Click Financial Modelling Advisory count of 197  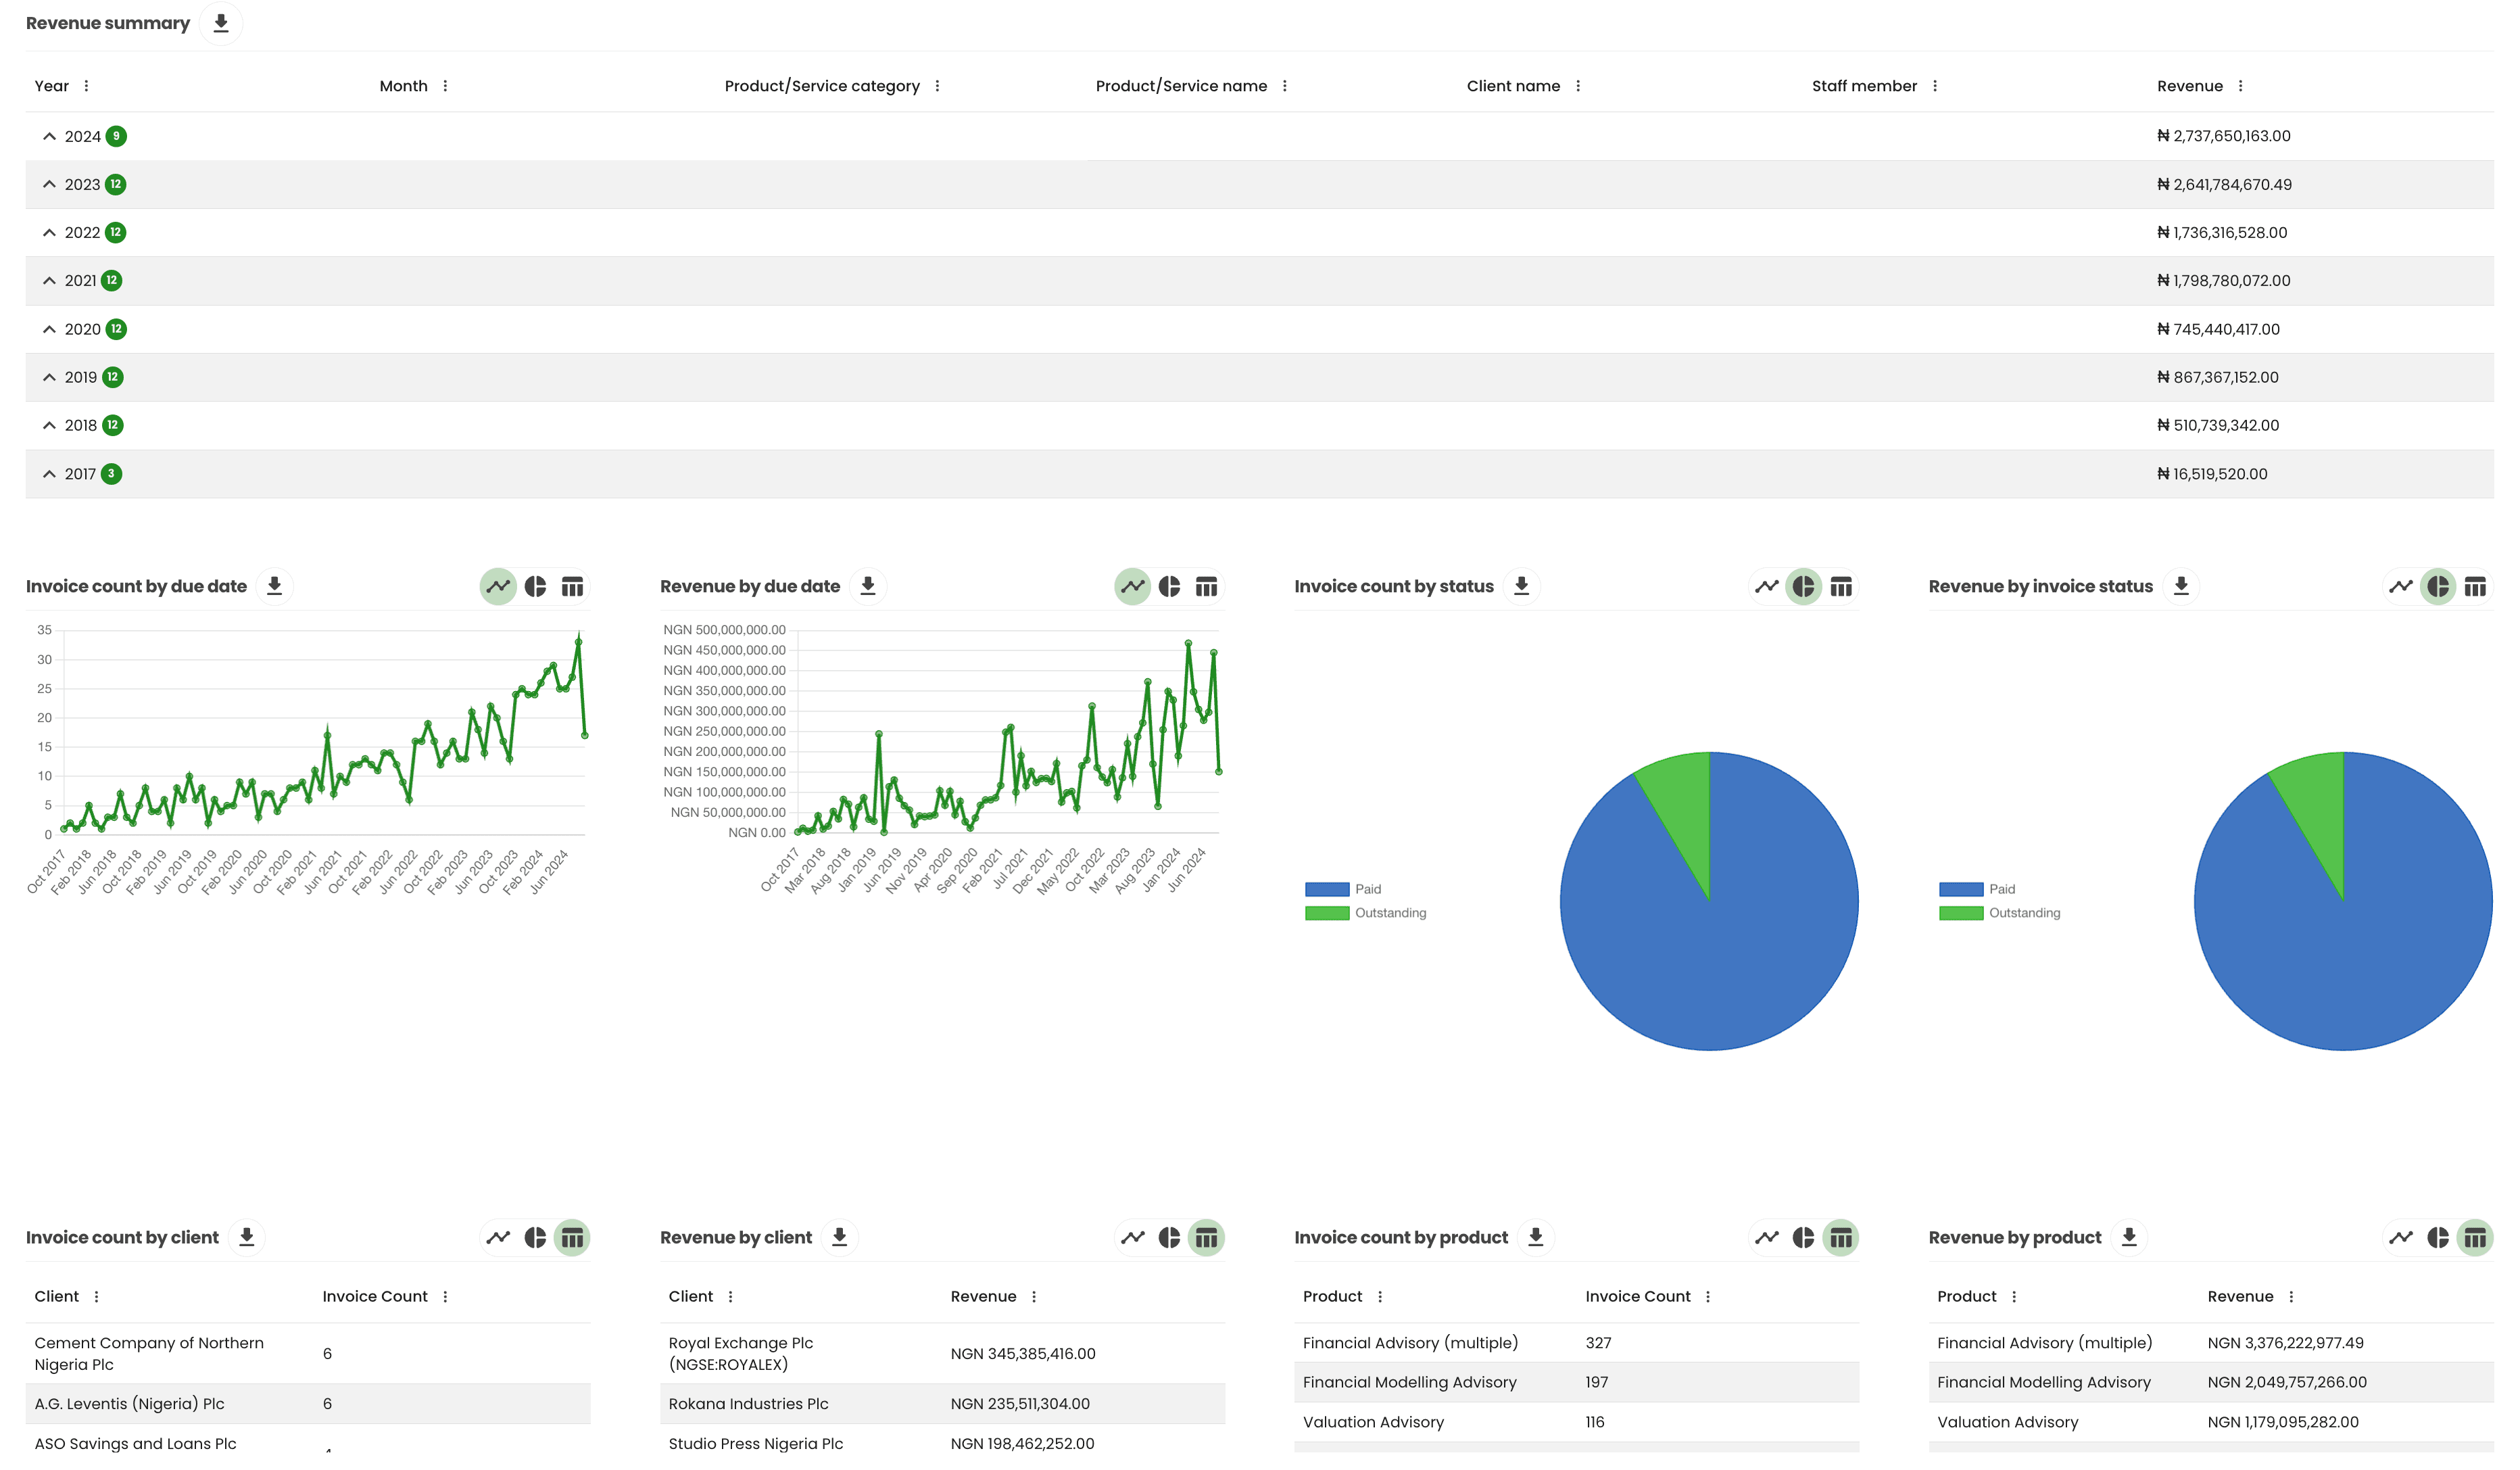click(x=1597, y=1382)
